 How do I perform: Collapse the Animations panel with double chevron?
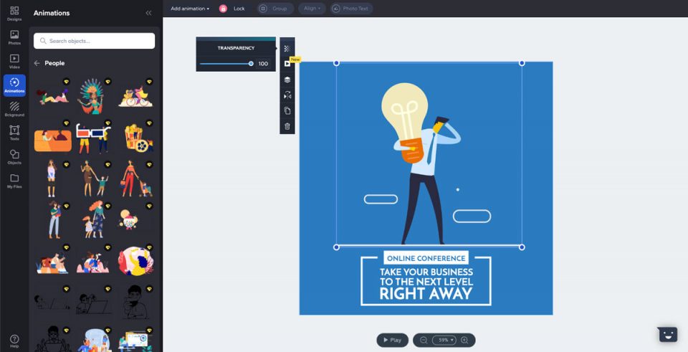coord(148,13)
